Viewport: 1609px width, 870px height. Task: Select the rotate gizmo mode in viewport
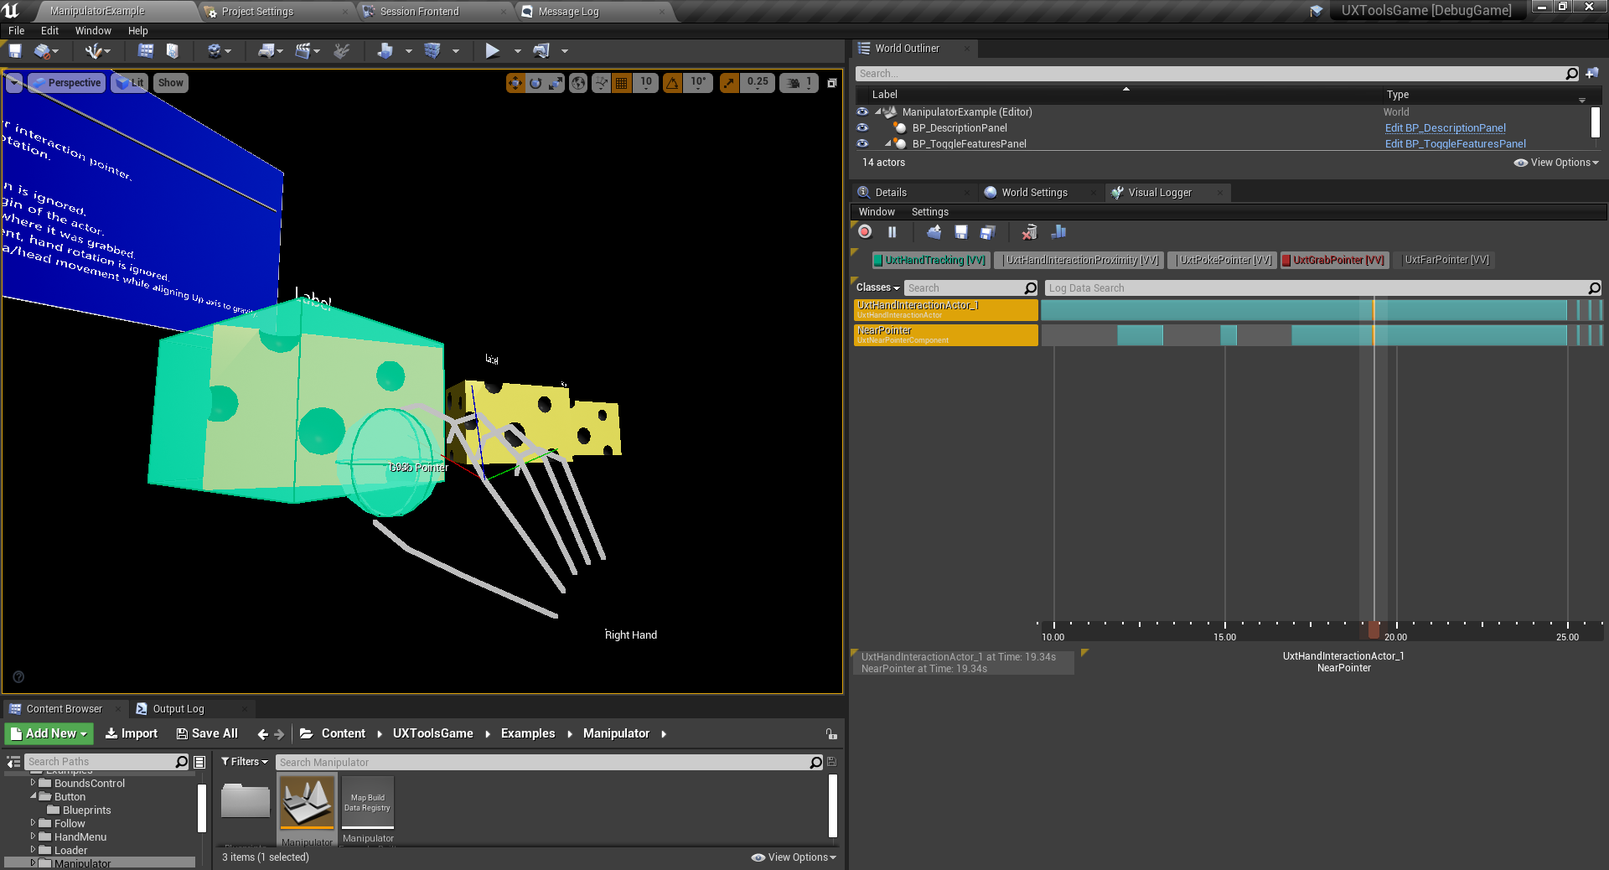[x=535, y=83]
